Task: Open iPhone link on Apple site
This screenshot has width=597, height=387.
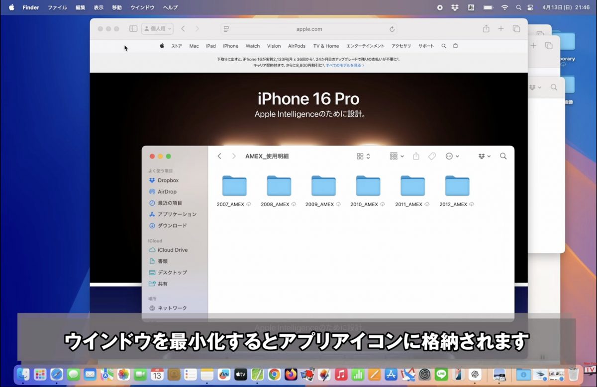Action: pyautogui.click(x=230, y=46)
